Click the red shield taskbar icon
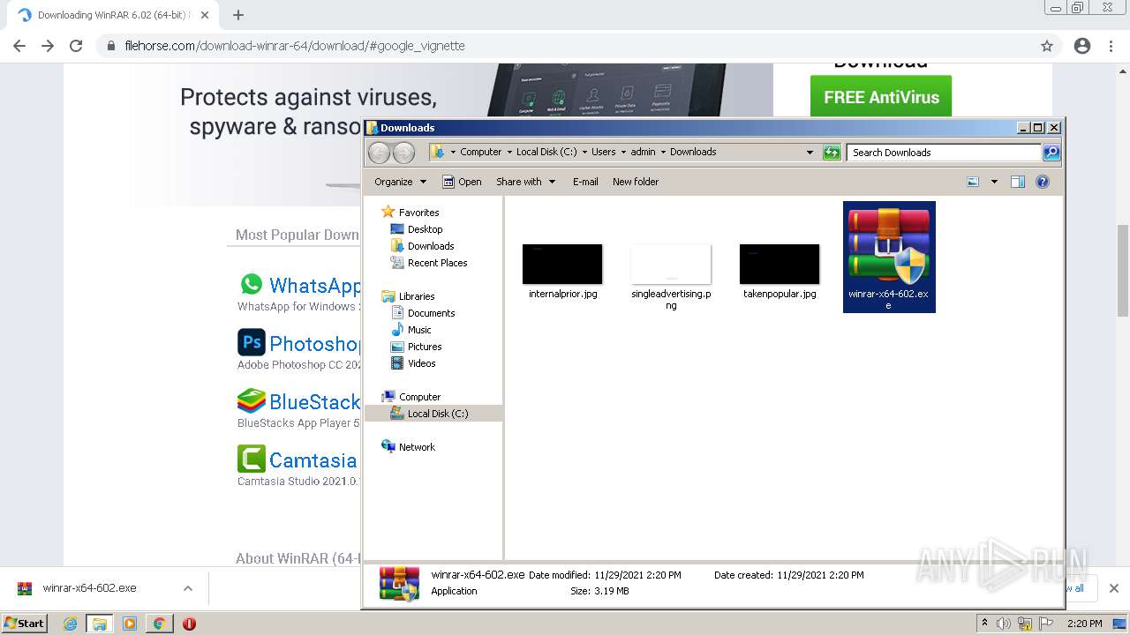Viewport: 1130px width, 635px height. [x=189, y=624]
